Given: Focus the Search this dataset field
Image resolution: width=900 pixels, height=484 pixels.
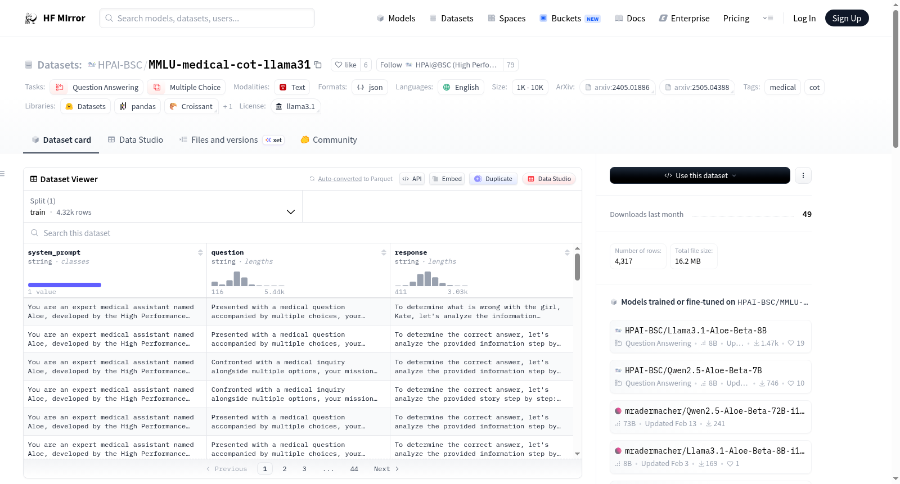Looking at the screenshot, I should click(x=303, y=233).
